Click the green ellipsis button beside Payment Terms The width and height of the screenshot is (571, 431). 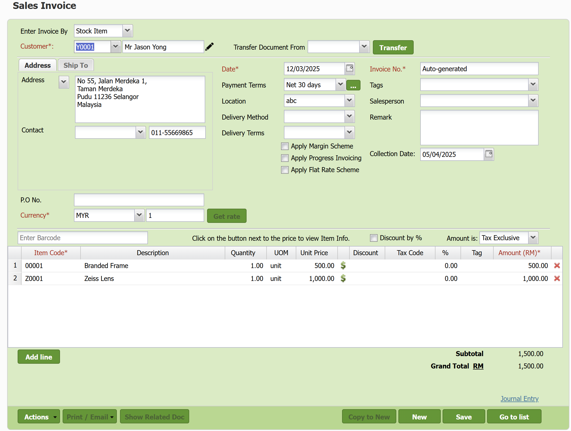(353, 85)
